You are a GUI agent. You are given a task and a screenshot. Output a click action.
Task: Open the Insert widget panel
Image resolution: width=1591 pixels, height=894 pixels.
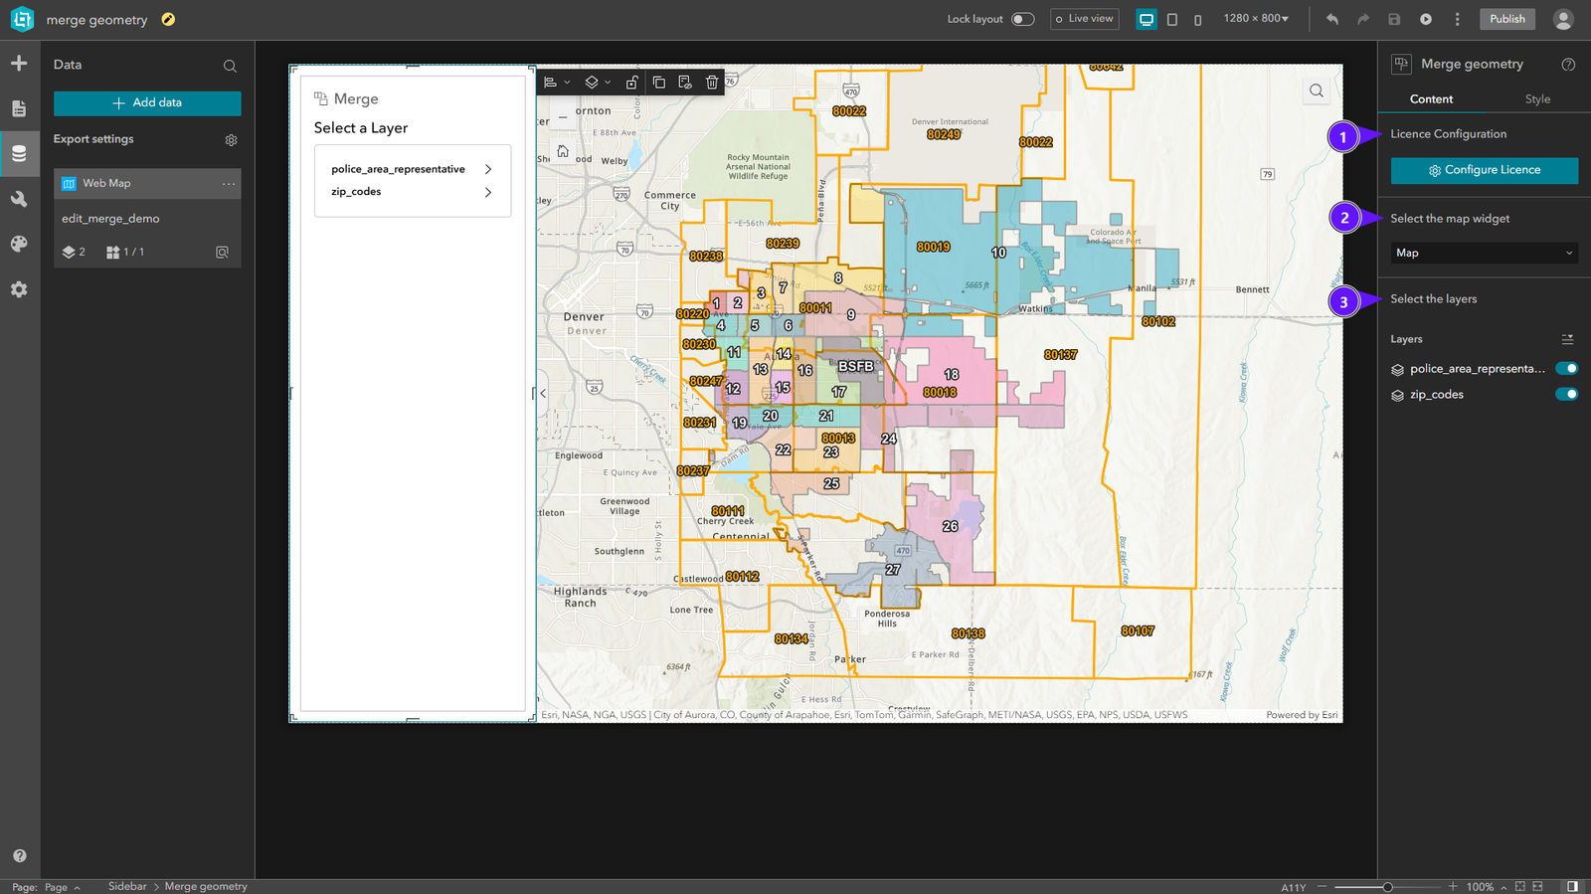coord(19,64)
